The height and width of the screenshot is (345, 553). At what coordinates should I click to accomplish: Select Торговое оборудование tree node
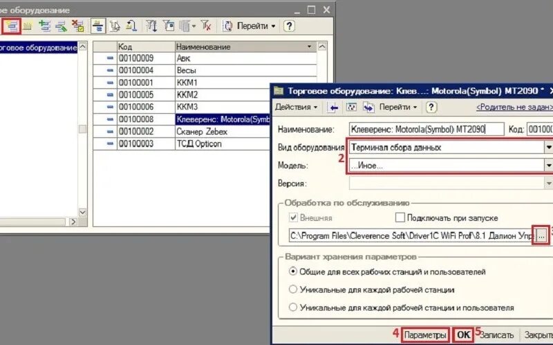click(x=38, y=48)
